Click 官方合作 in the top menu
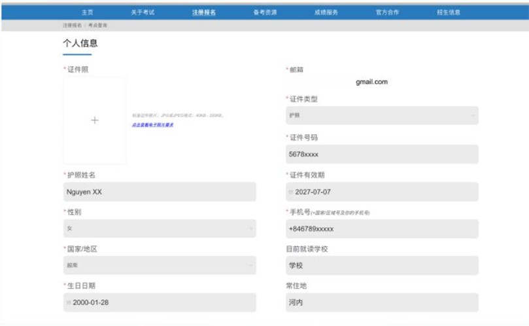 (387, 12)
